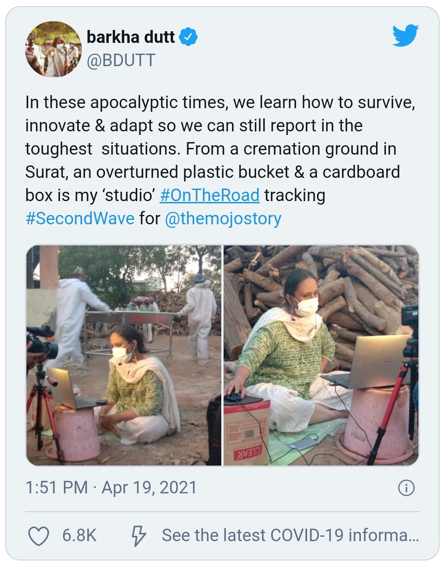Click the Apr 19, 2021 date
448x568 pixels.
click(149, 488)
